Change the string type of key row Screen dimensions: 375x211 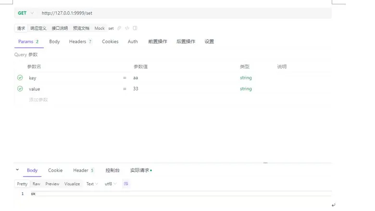pos(246,78)
